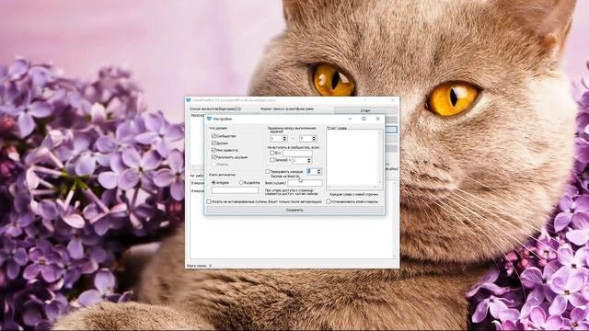Click the first delay value spinner field

click(278, 139)
